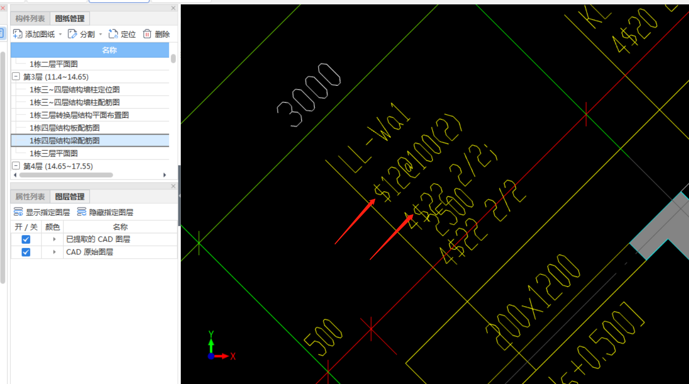Open the 分割 dropdown arrow
The image size is (689, 384).
[100, 34]
